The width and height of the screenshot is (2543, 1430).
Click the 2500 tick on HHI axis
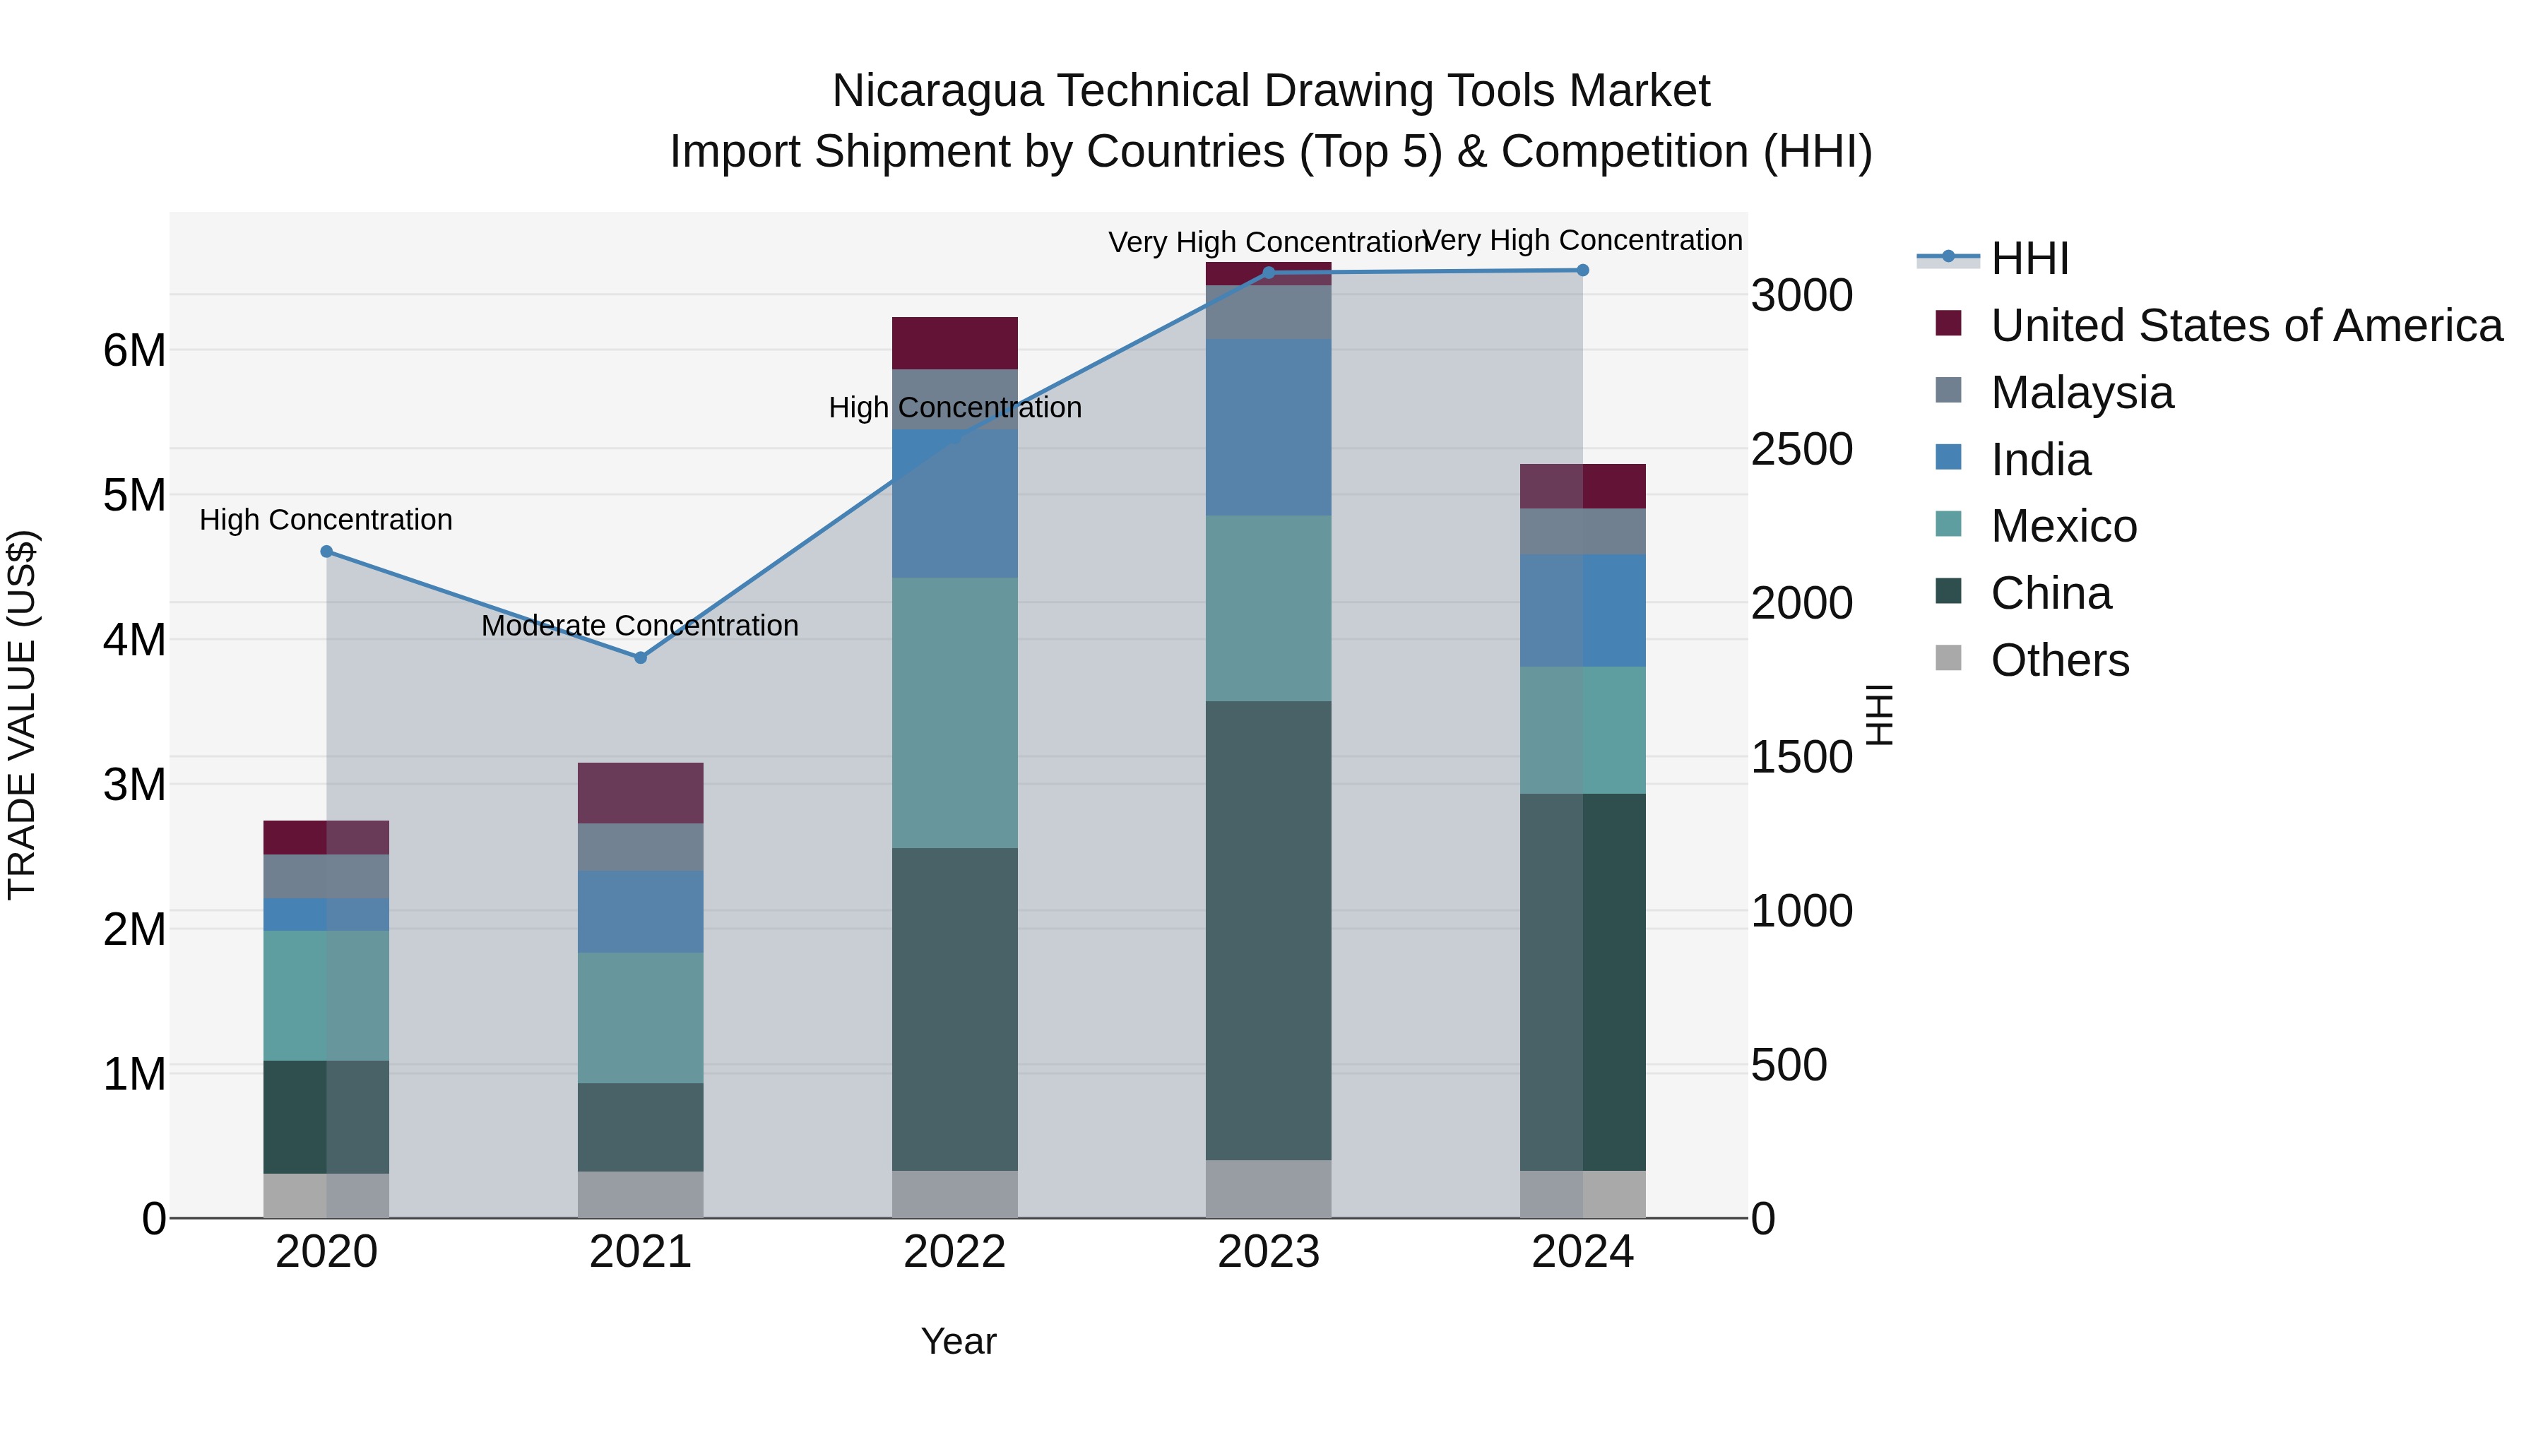click(1803, 449)
